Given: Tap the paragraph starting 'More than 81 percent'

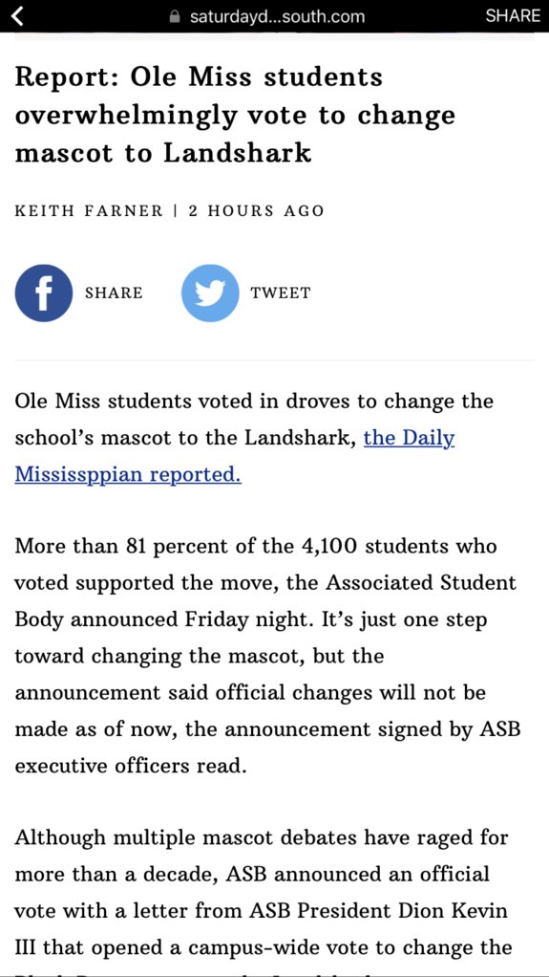Looking at the screenshot, I should (267, 656).
